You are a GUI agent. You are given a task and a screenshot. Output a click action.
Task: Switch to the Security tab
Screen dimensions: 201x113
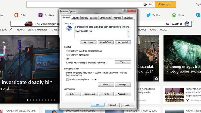(75, 18)
